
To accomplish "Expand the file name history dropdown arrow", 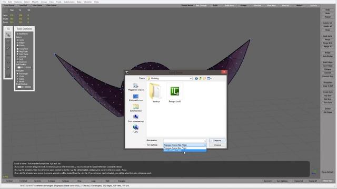I will pyautogui.click(x=205, y=141).
